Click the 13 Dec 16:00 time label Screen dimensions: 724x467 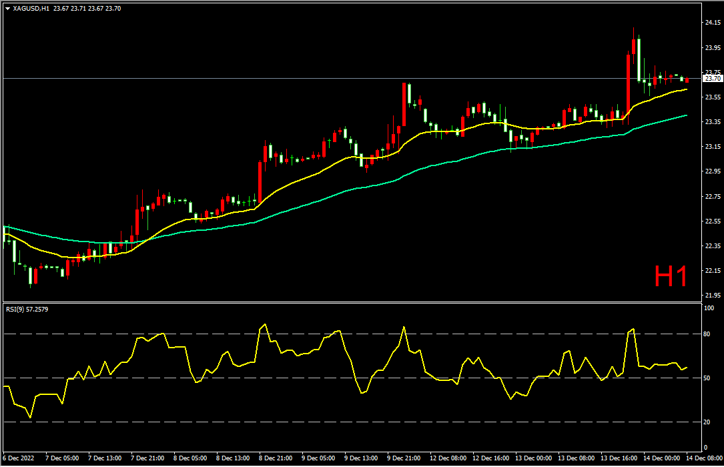(619, 458)
